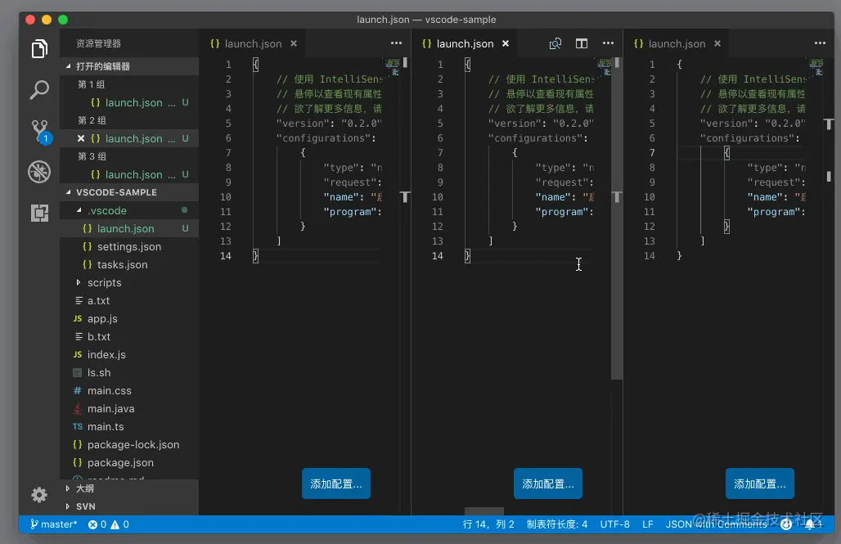841x544 pixels.
Task: Open the Search view in activity bar
Action: [x=39, y=90]
